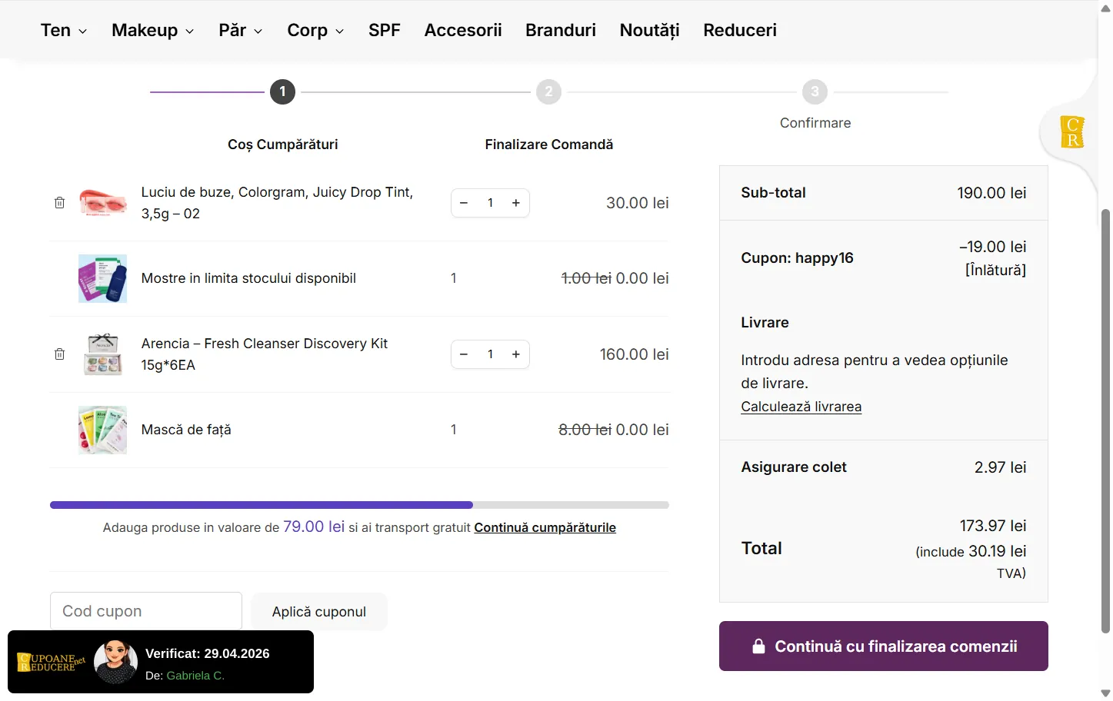The image size is (1113, 701).
Task: Increase quantity of Colorgram Juicy Drop Tint
Action: coord(516,203)
